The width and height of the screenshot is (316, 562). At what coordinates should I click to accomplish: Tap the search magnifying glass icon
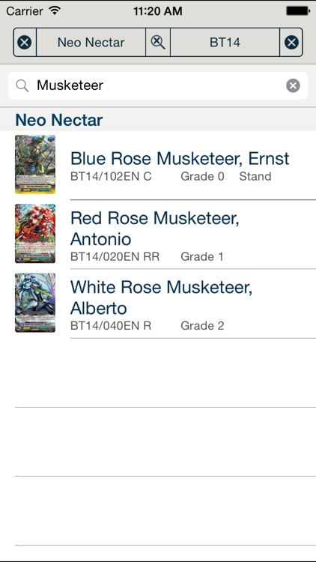pos(22,85)
